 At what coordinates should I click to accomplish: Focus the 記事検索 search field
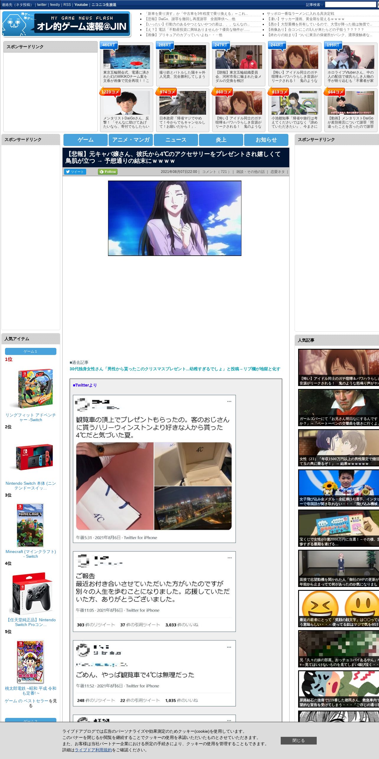coord(350,4)
